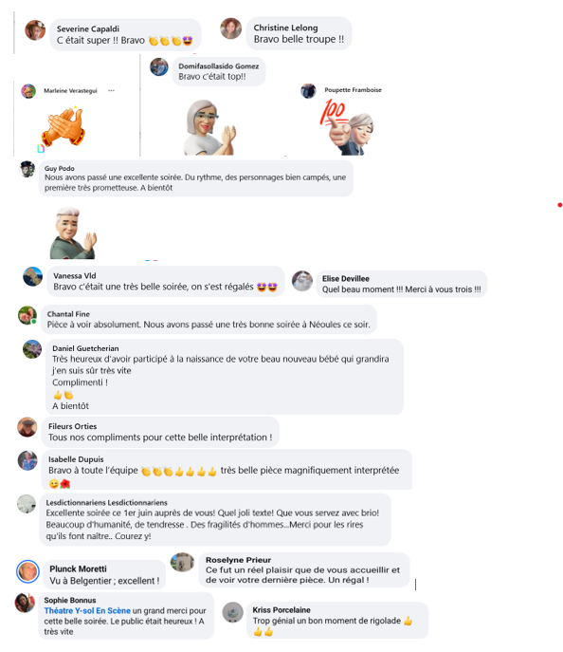Open the three-dot menu beside Marleine Verastegui
The width and height of the screenshot is (563, 652).
[x=111, y=90]
